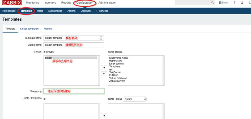Select Discovered hosts in Other groups

[119, 58]
